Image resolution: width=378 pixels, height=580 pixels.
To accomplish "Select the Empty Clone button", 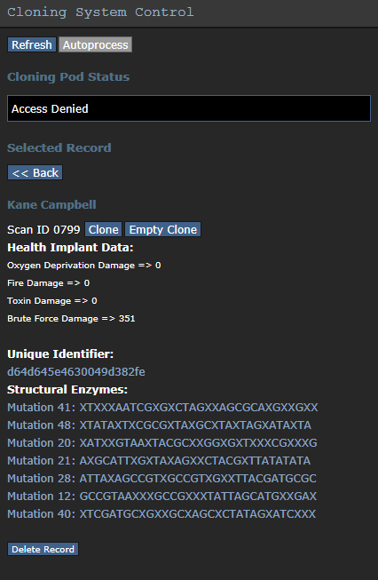I will [163, 229].
